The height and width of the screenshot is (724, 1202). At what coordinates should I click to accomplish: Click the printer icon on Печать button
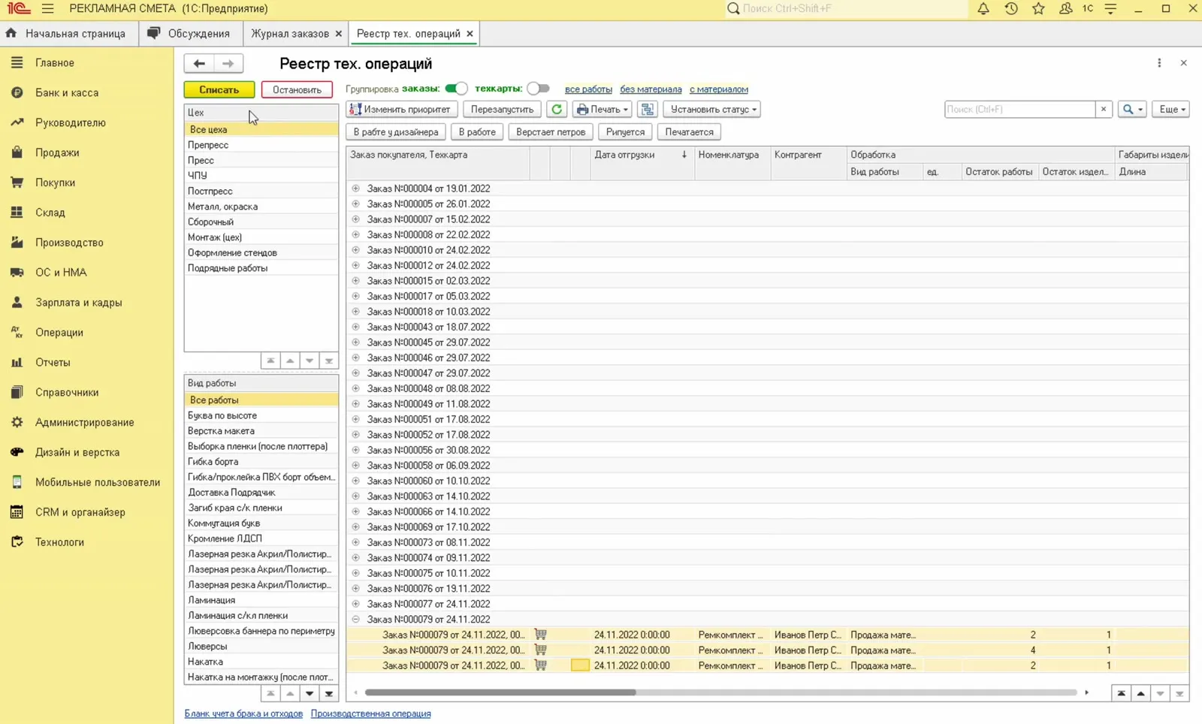pyautogui.click(x=582, y=110)
